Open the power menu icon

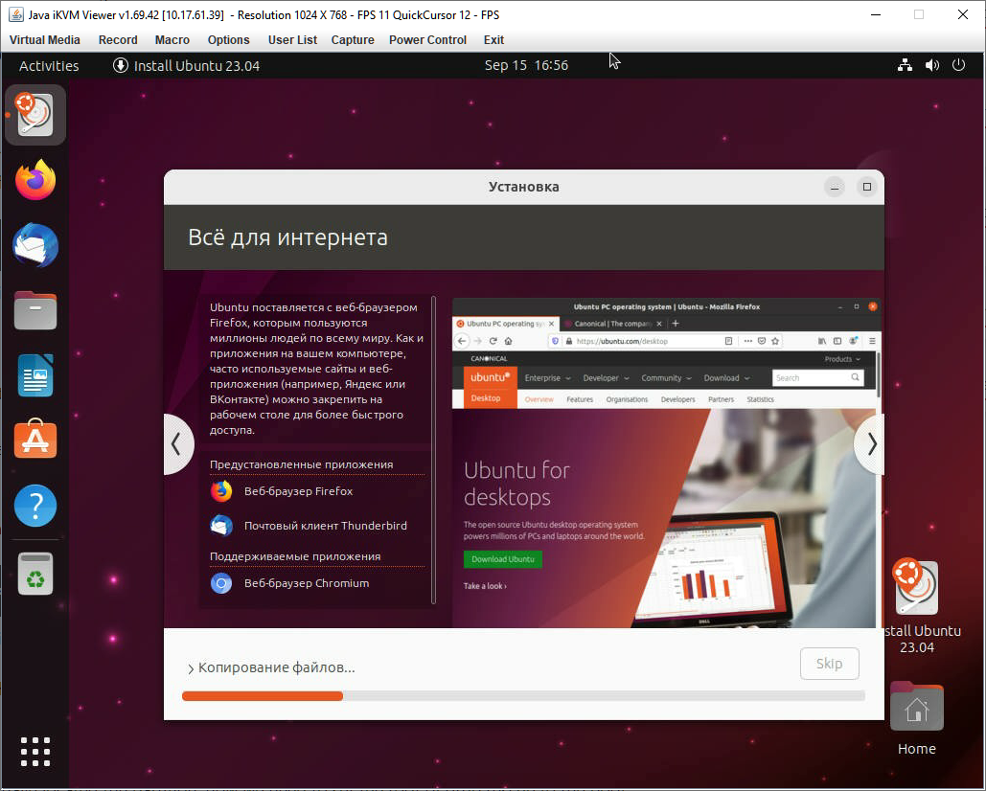coord(958,65)
